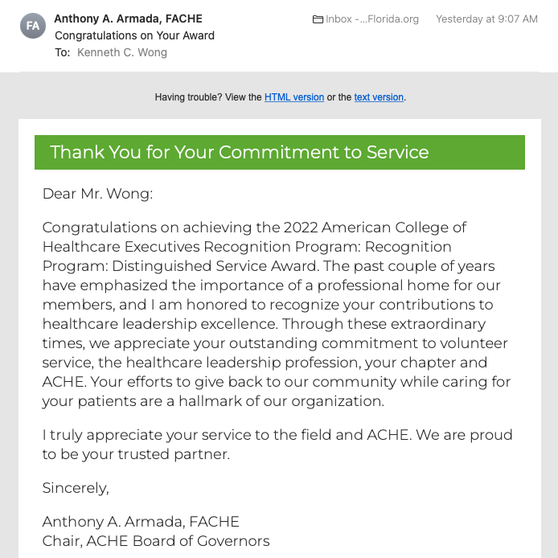The width and height of the screenshot is (558, 558).
Task: Select recipient Kenneth C. Wong
Action: click(122, 52)
